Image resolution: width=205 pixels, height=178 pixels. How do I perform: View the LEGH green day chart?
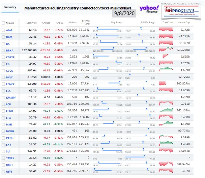point(166,110)
